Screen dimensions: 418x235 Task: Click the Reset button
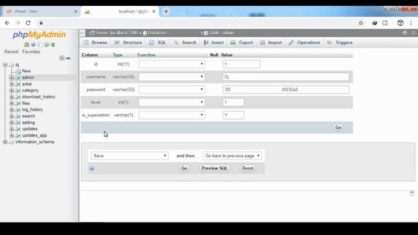click(x=248, y=168)
